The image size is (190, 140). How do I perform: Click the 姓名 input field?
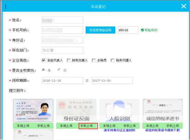[62, 20]
